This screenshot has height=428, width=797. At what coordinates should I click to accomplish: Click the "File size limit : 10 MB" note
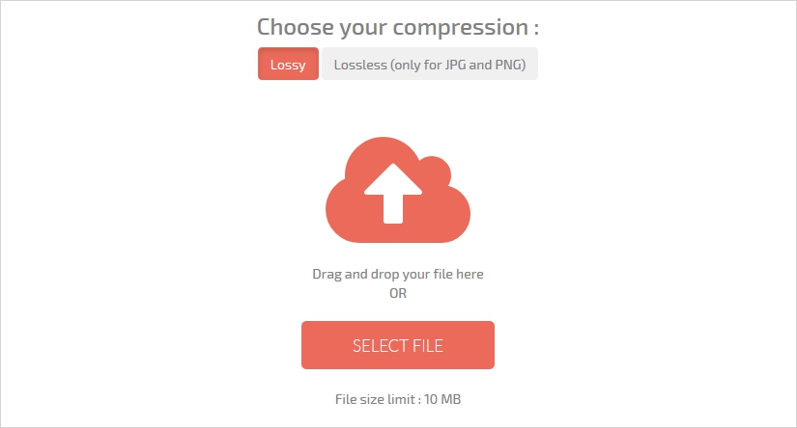point(398,399)
